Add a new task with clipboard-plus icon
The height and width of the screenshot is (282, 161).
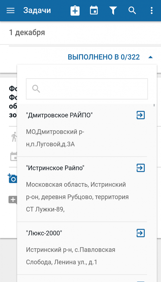pyautogui.click(x=75, y=11)
